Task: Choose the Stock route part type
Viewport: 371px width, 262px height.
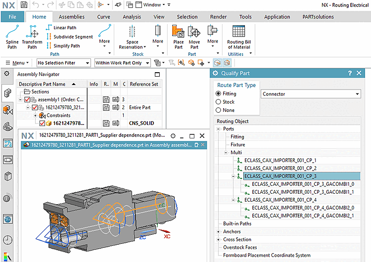Action: (x=219, y=102)
